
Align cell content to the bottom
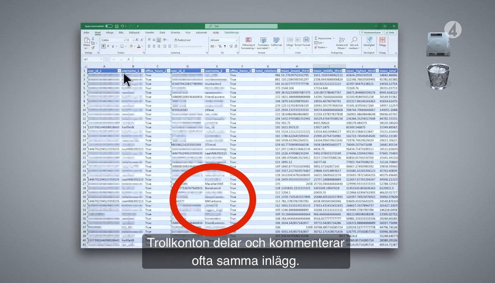tap(159, 40)
